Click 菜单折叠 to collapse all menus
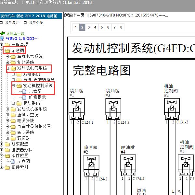This screenshot has width=195, height=195. 36,22
